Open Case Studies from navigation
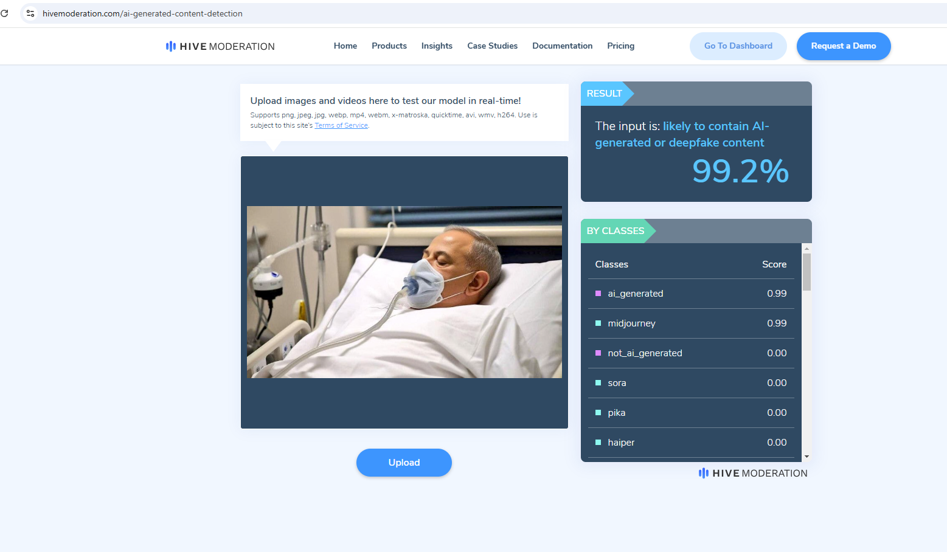The height and width of the screenshot is (552, 947). [x=492, y=46]
